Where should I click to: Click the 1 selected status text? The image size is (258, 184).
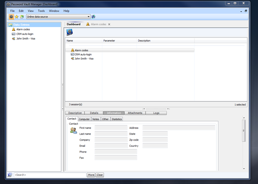click(x=240, y=105)
